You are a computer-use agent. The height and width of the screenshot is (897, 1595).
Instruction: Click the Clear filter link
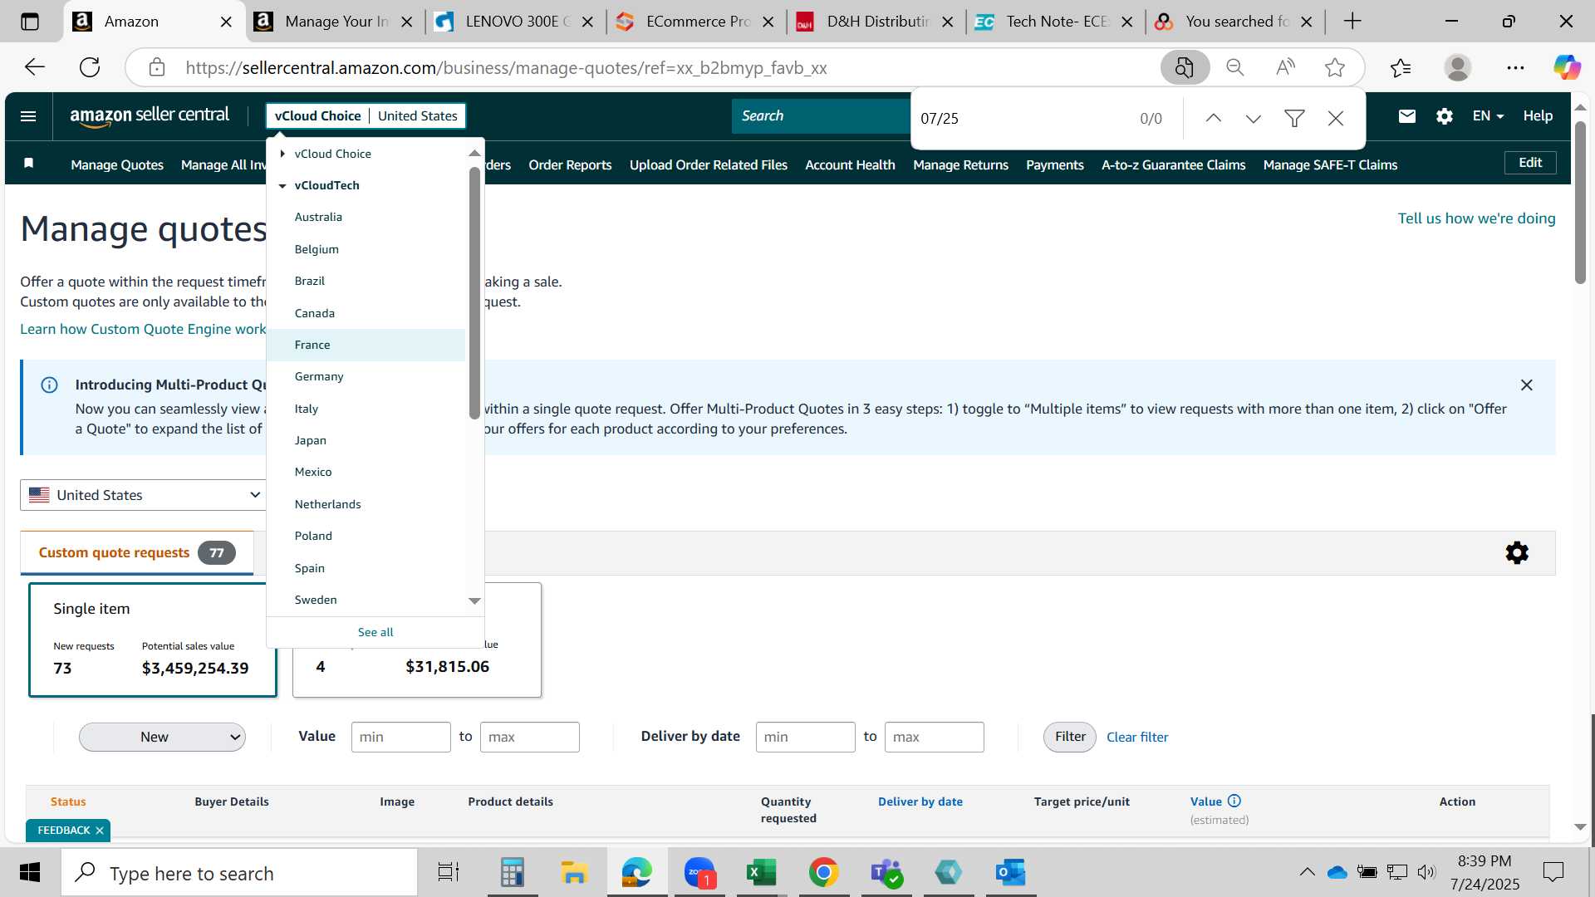[x=1137, y=737]
